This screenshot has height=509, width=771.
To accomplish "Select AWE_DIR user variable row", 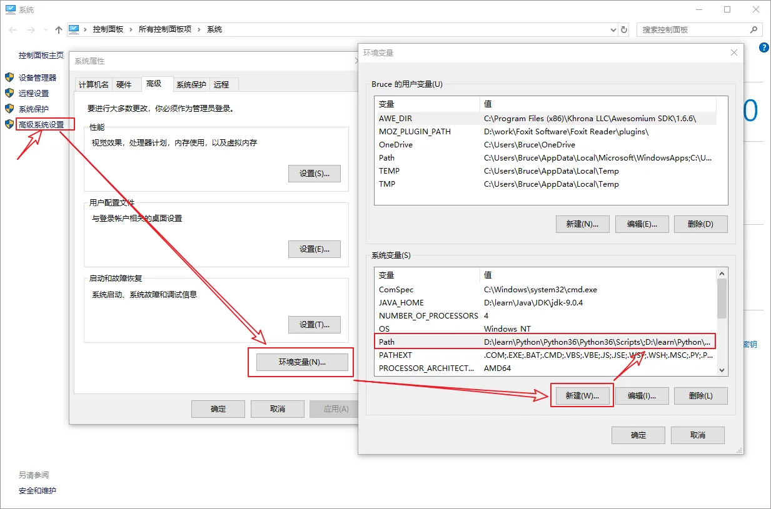I will 545,118.
